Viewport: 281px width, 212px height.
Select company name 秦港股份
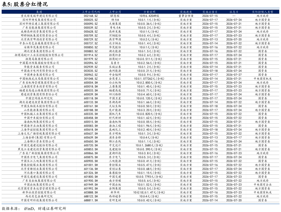tap(115, 173)
